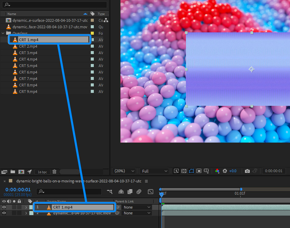Select CRT 2.mp4 in Project panel

tap(28, 46)
